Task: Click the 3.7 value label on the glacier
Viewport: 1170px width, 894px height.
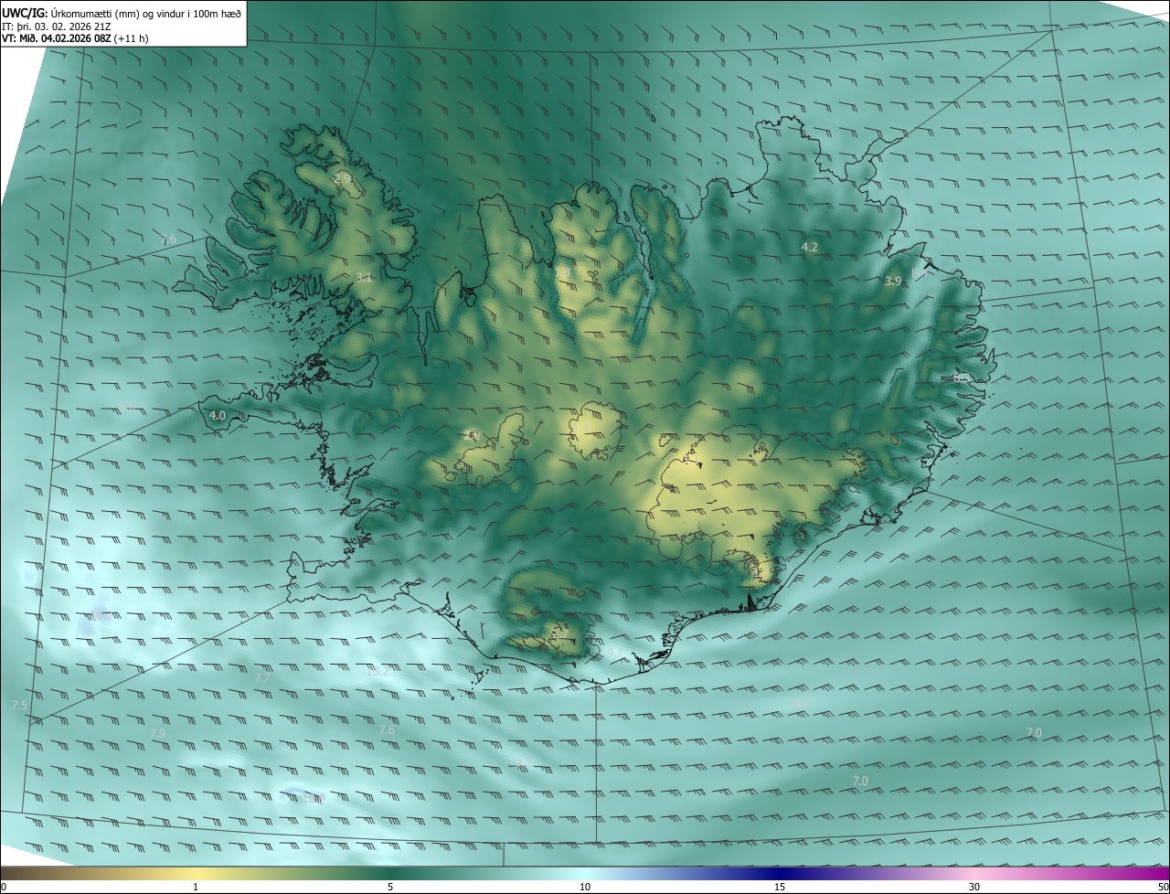Action: click(560, 633)
